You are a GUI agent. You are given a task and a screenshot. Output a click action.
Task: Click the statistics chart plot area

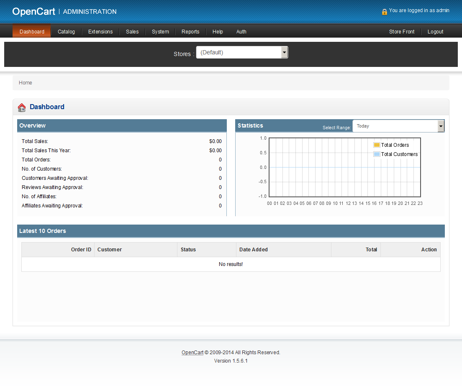pos(345,167)
